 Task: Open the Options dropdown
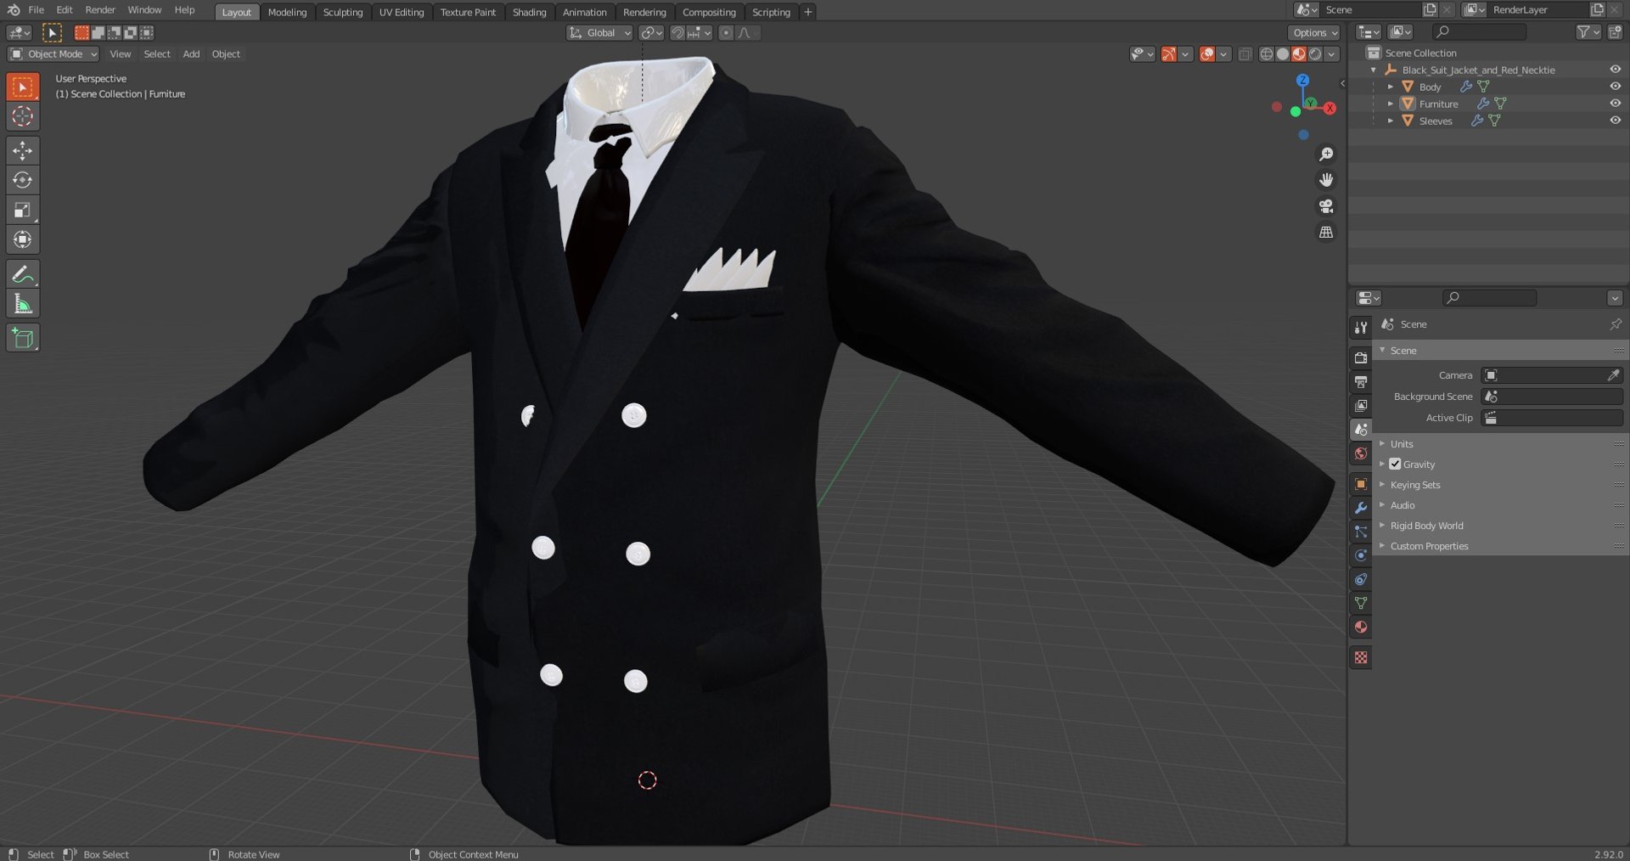[1313, 33]
